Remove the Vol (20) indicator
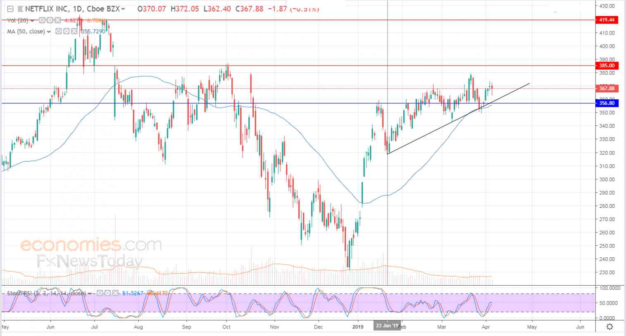This screenshot has height=336, width=626. pos(57,20)
